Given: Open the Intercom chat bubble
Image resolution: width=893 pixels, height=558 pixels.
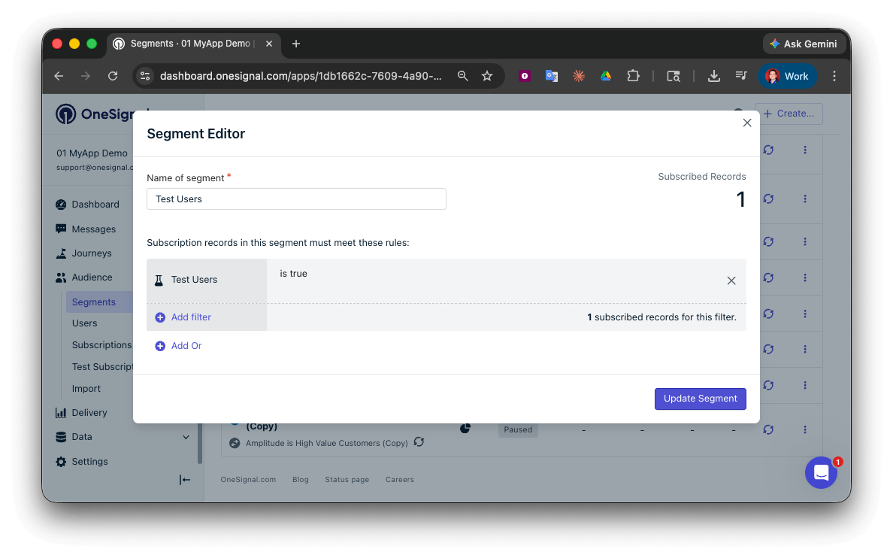Looking at the screenshot, I should [x=821, y=472].
